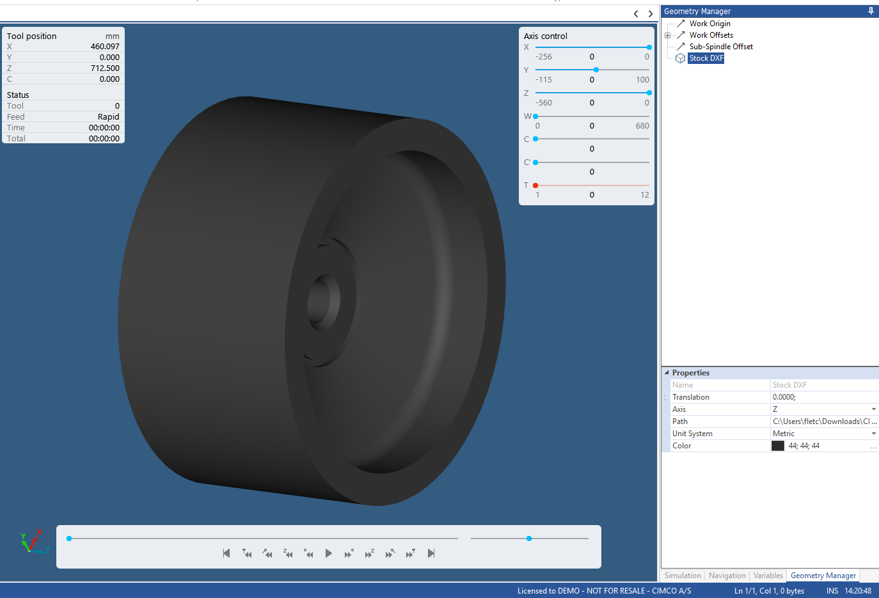Viewport: 879px width, 598px height.
Task: Expand the Work Offsets tree node
Action: click(668, 35)
